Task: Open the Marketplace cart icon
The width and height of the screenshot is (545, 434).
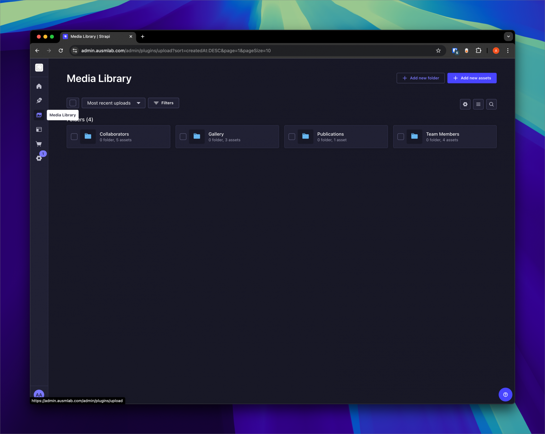Action: pyautogui.click(x=39, y=144)
